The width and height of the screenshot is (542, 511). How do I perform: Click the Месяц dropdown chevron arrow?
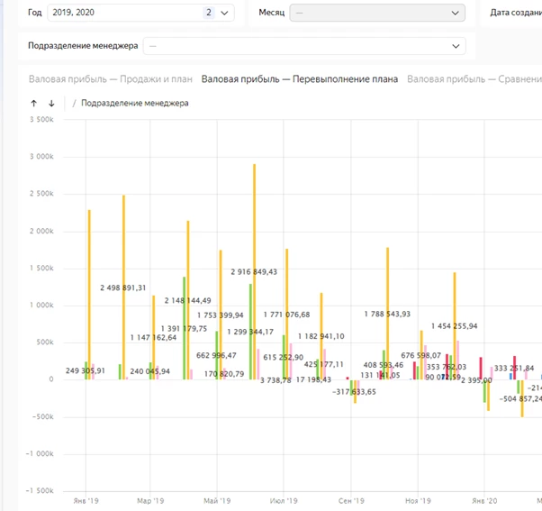coord(456,13)
